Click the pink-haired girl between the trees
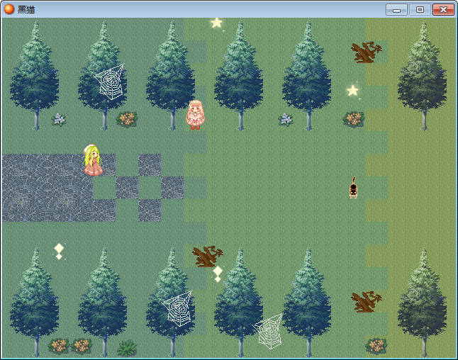458x360 pixels. (195, 115)
